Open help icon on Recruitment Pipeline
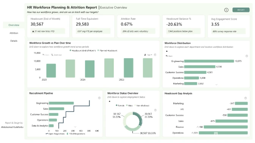Image resolution: width=255 pixels, height=143 pixels. tap(99, 98)
